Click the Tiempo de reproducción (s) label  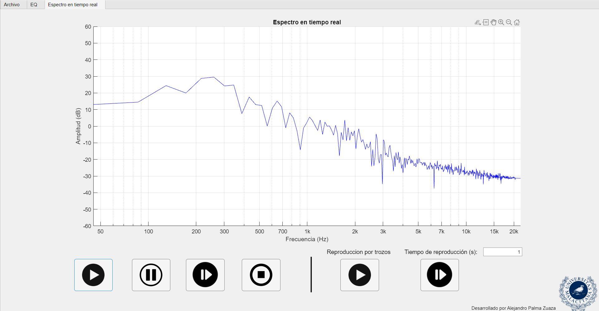(x=441, y=252)
